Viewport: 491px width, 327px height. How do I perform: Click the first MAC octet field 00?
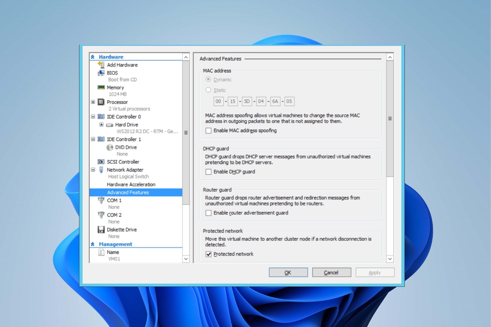218,101
